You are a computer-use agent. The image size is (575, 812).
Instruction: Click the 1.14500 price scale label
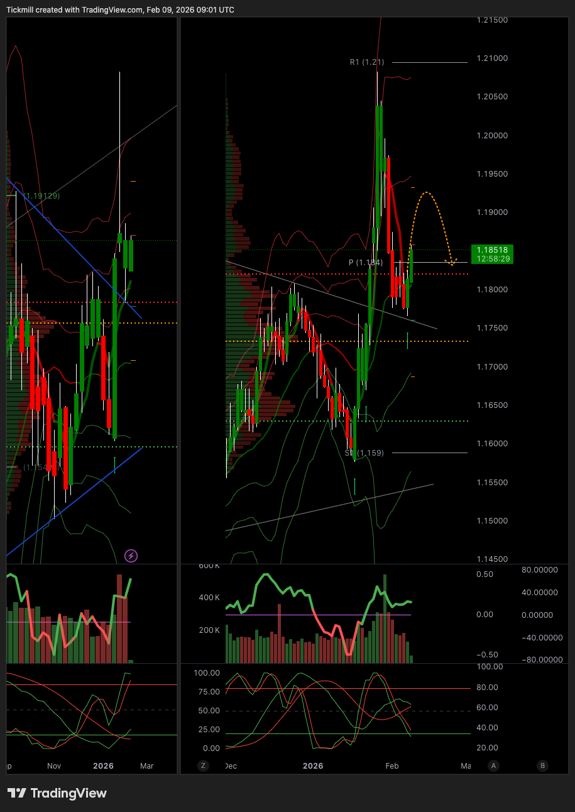click(491, 559)
